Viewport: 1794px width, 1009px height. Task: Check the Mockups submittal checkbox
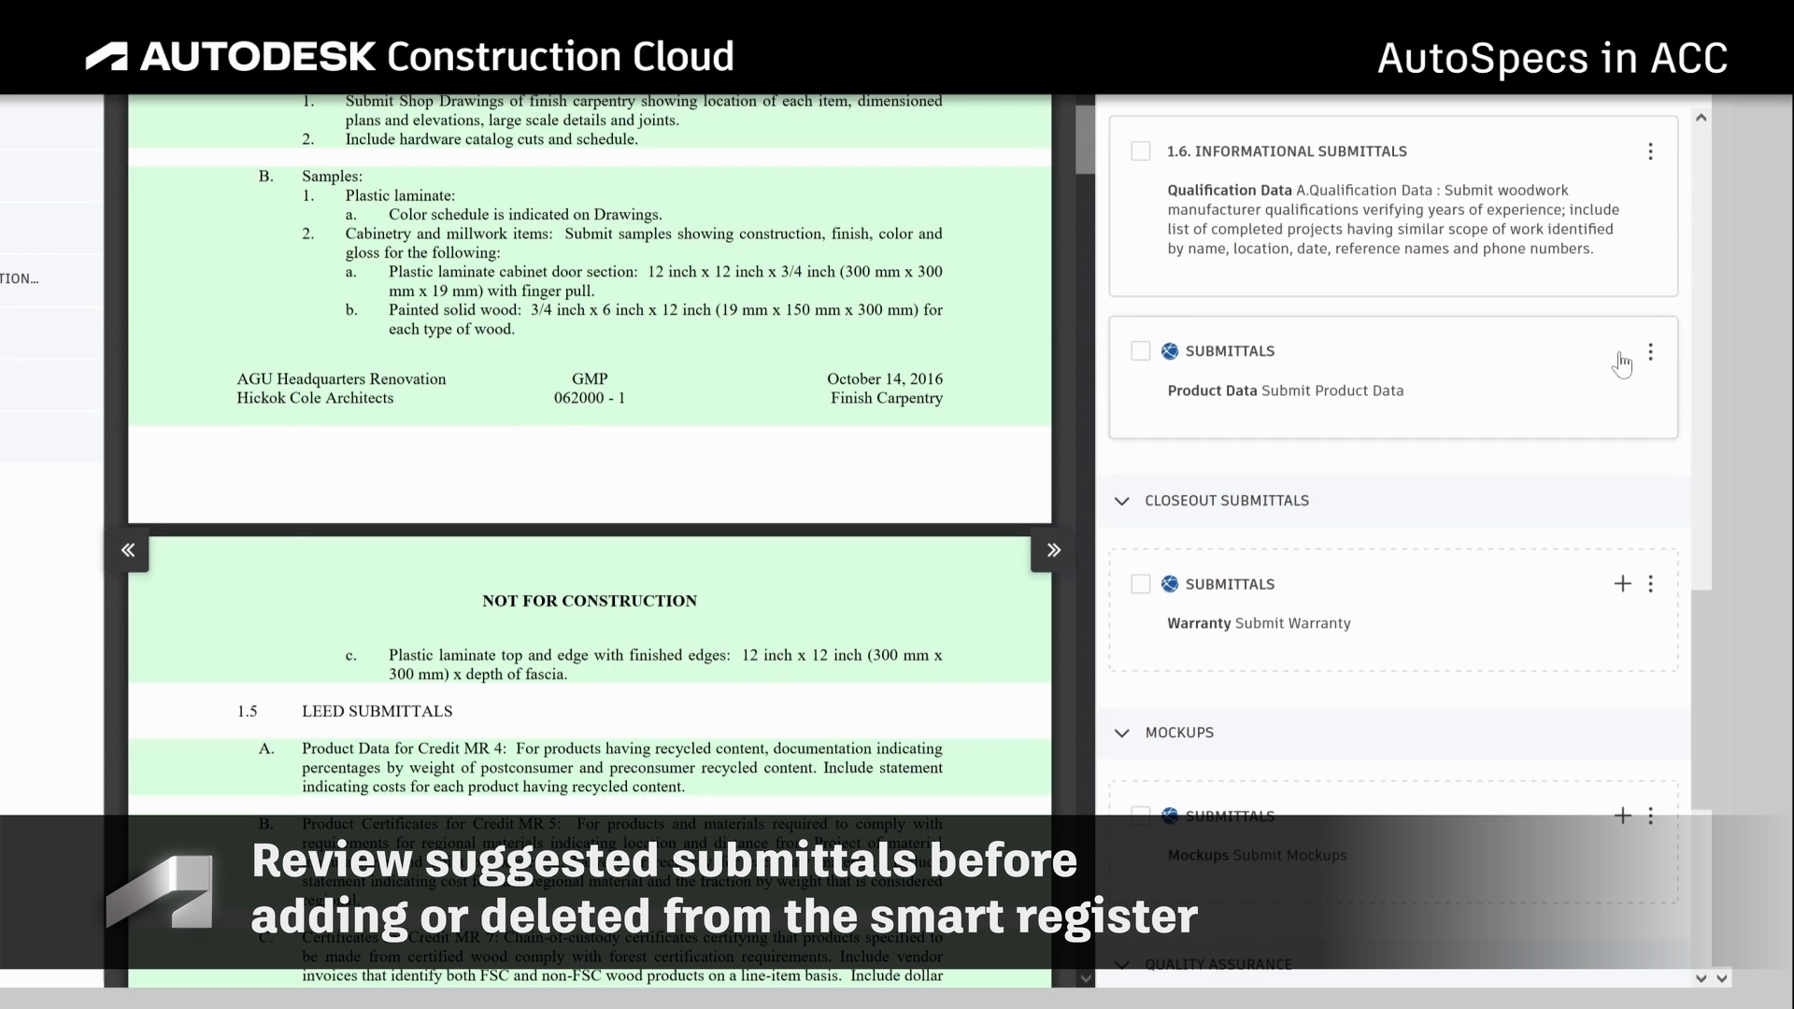1140,816
